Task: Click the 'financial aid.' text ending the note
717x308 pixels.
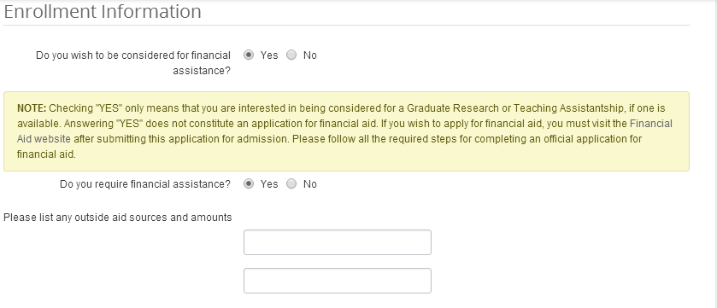Action: click(46, 154)
